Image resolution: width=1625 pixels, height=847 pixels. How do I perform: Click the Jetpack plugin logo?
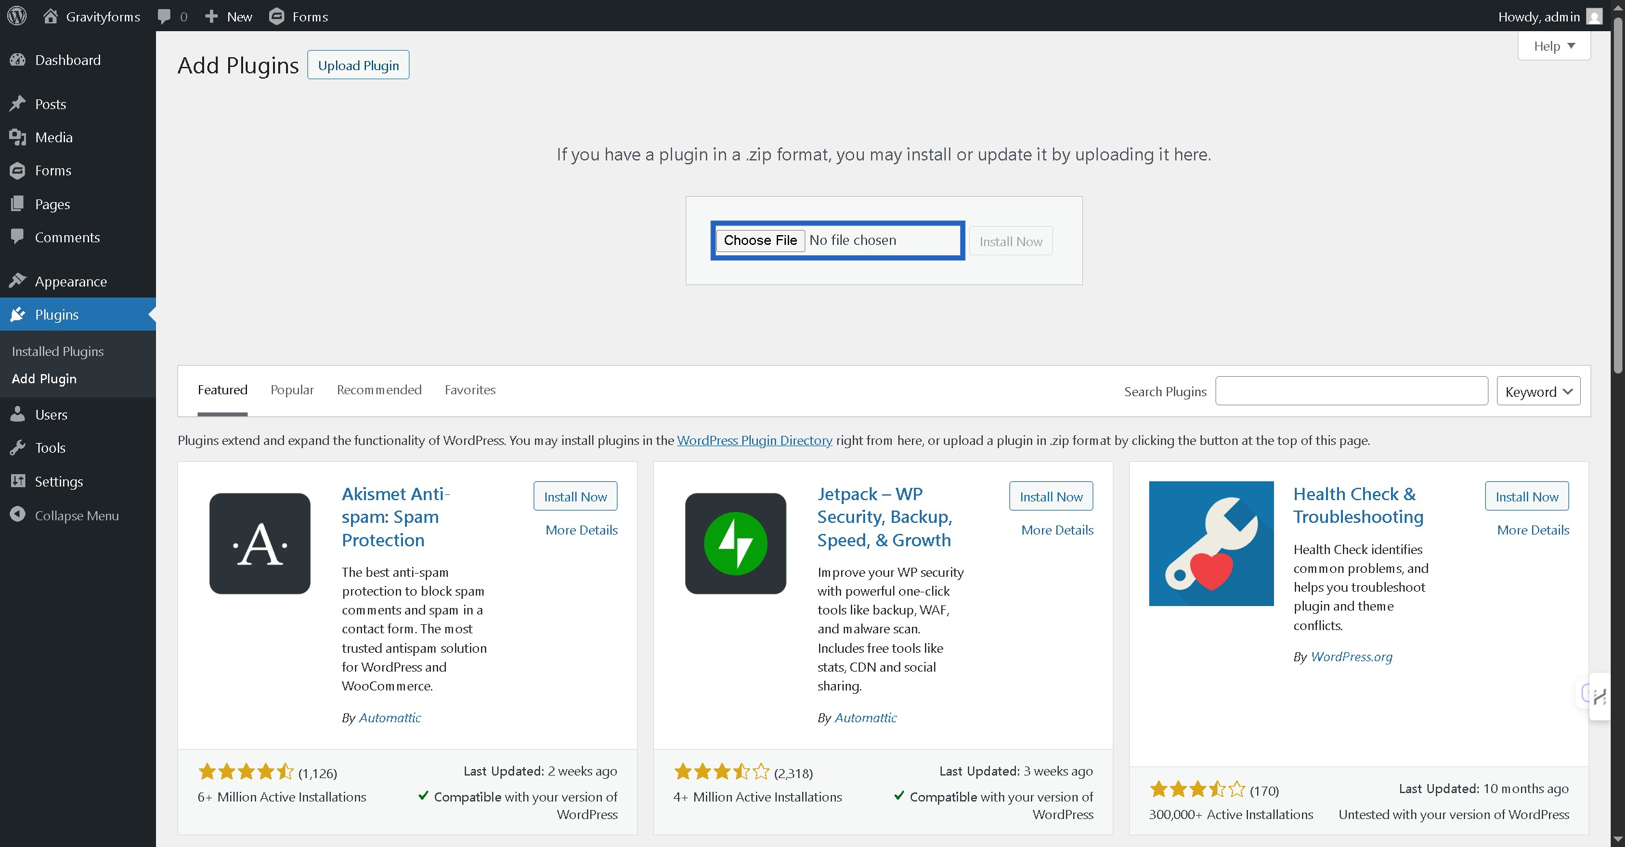736,544
